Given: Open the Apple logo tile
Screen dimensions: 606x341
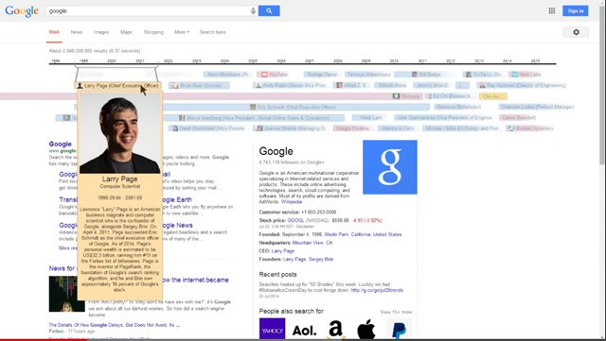Looking at the screenshot, I should coord(366,329).
